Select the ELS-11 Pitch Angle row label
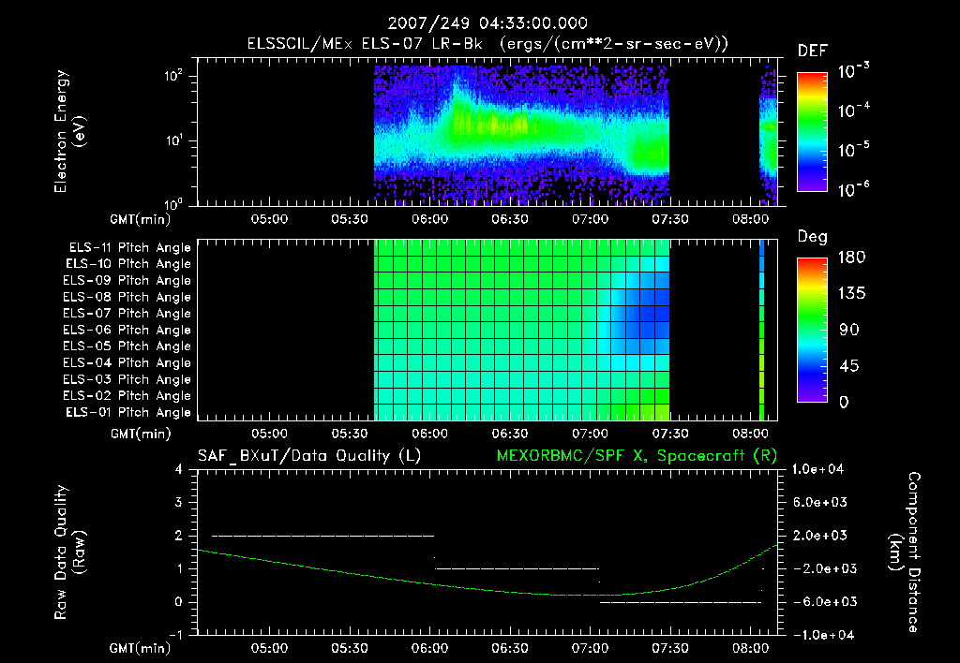Image resolution: width=960 pixels, height=663 pixels. [x=129, y=248]
